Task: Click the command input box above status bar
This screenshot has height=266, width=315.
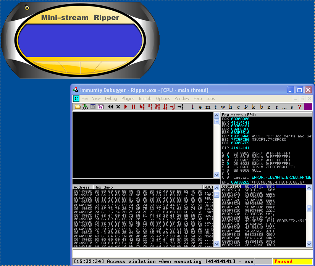Action: (192, 253)
